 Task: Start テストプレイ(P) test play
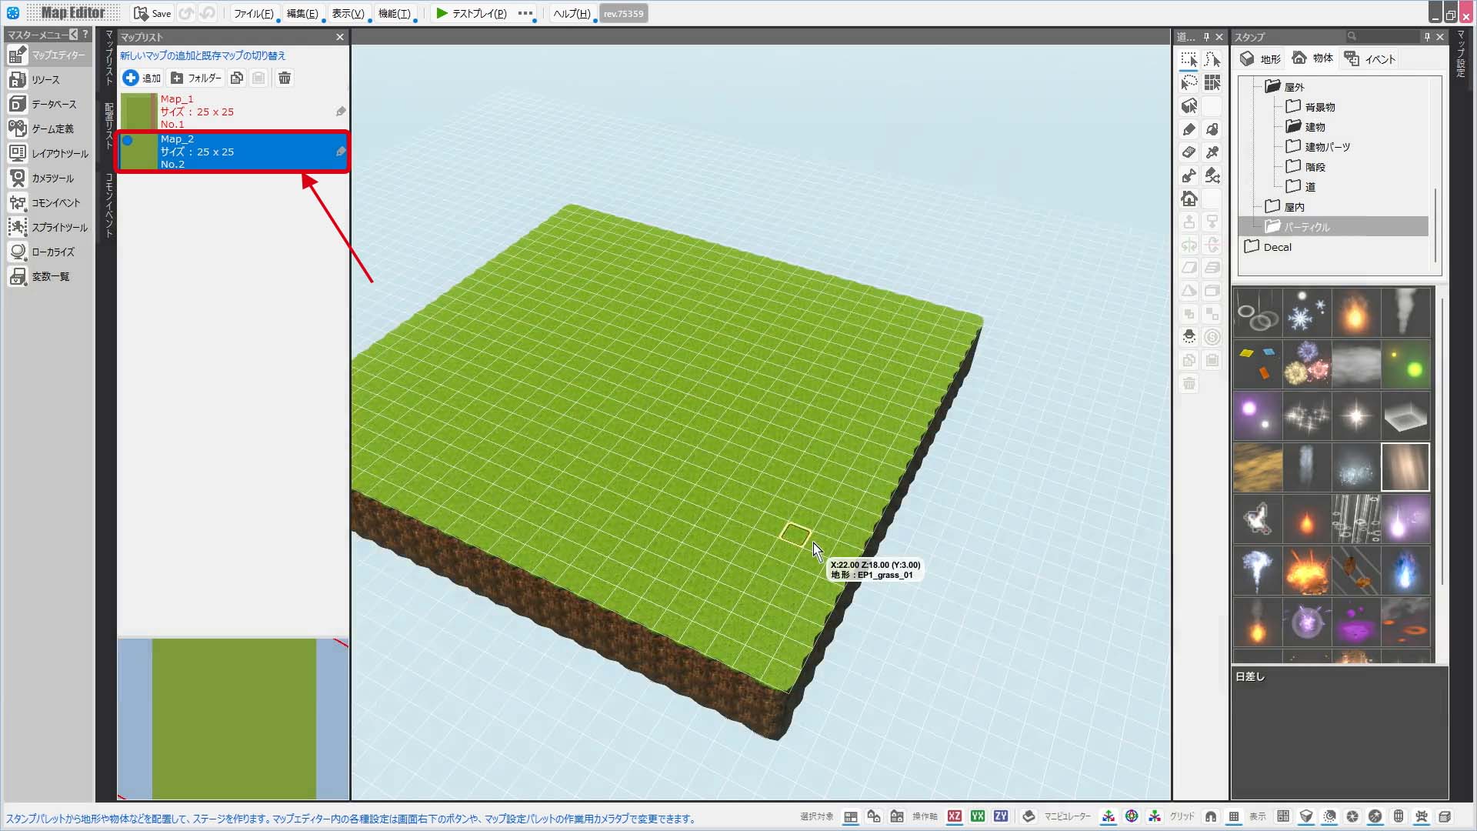(471, 13)
